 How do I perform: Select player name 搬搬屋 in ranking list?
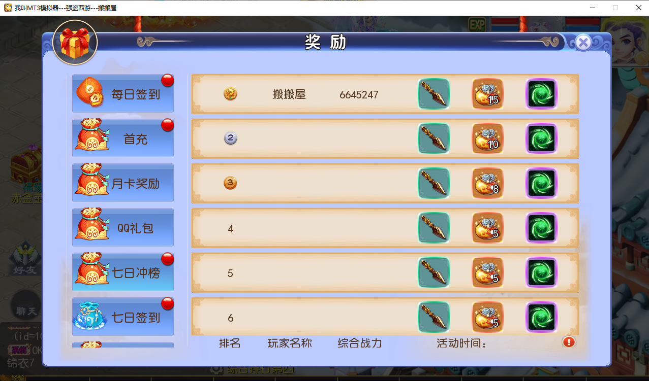coord(289,94)
